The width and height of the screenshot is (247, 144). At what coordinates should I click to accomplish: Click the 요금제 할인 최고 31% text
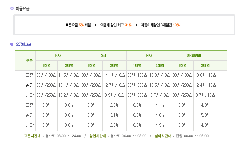(115, 25)
